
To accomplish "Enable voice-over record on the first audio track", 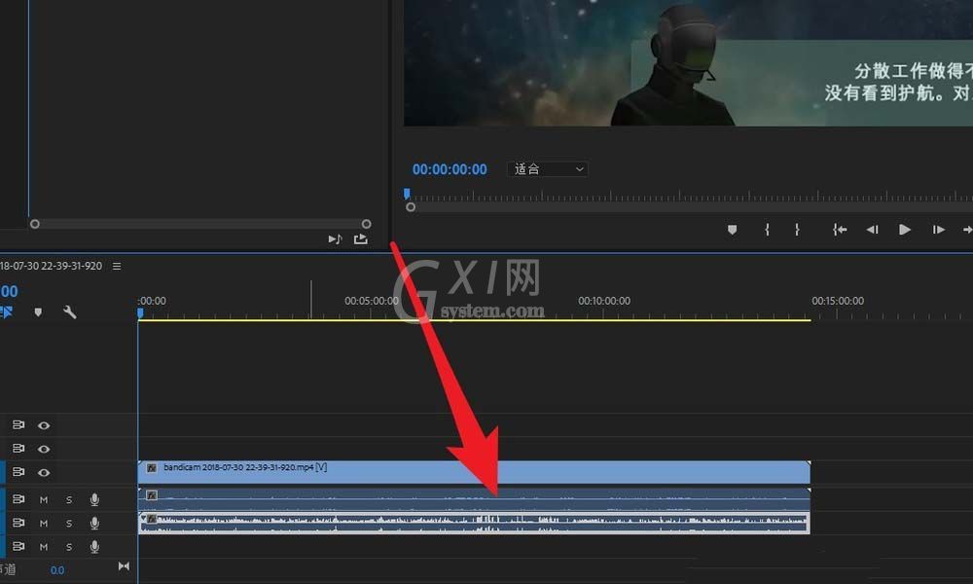I will click(94, 499).
